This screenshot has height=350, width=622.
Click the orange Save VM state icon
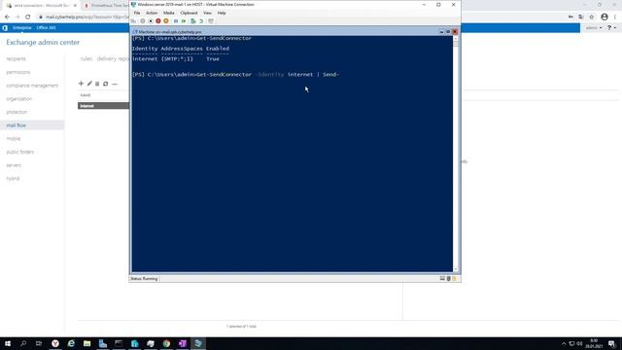coord(166,21)
